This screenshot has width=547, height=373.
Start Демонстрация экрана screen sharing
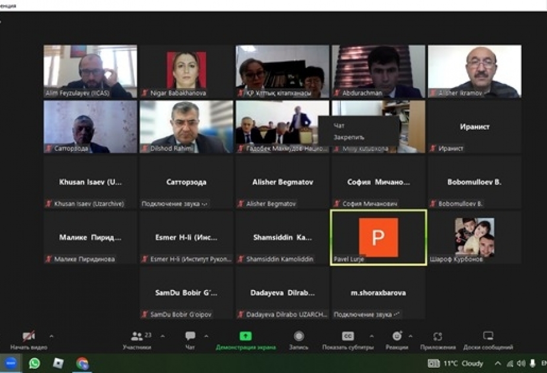coord(246,340)
